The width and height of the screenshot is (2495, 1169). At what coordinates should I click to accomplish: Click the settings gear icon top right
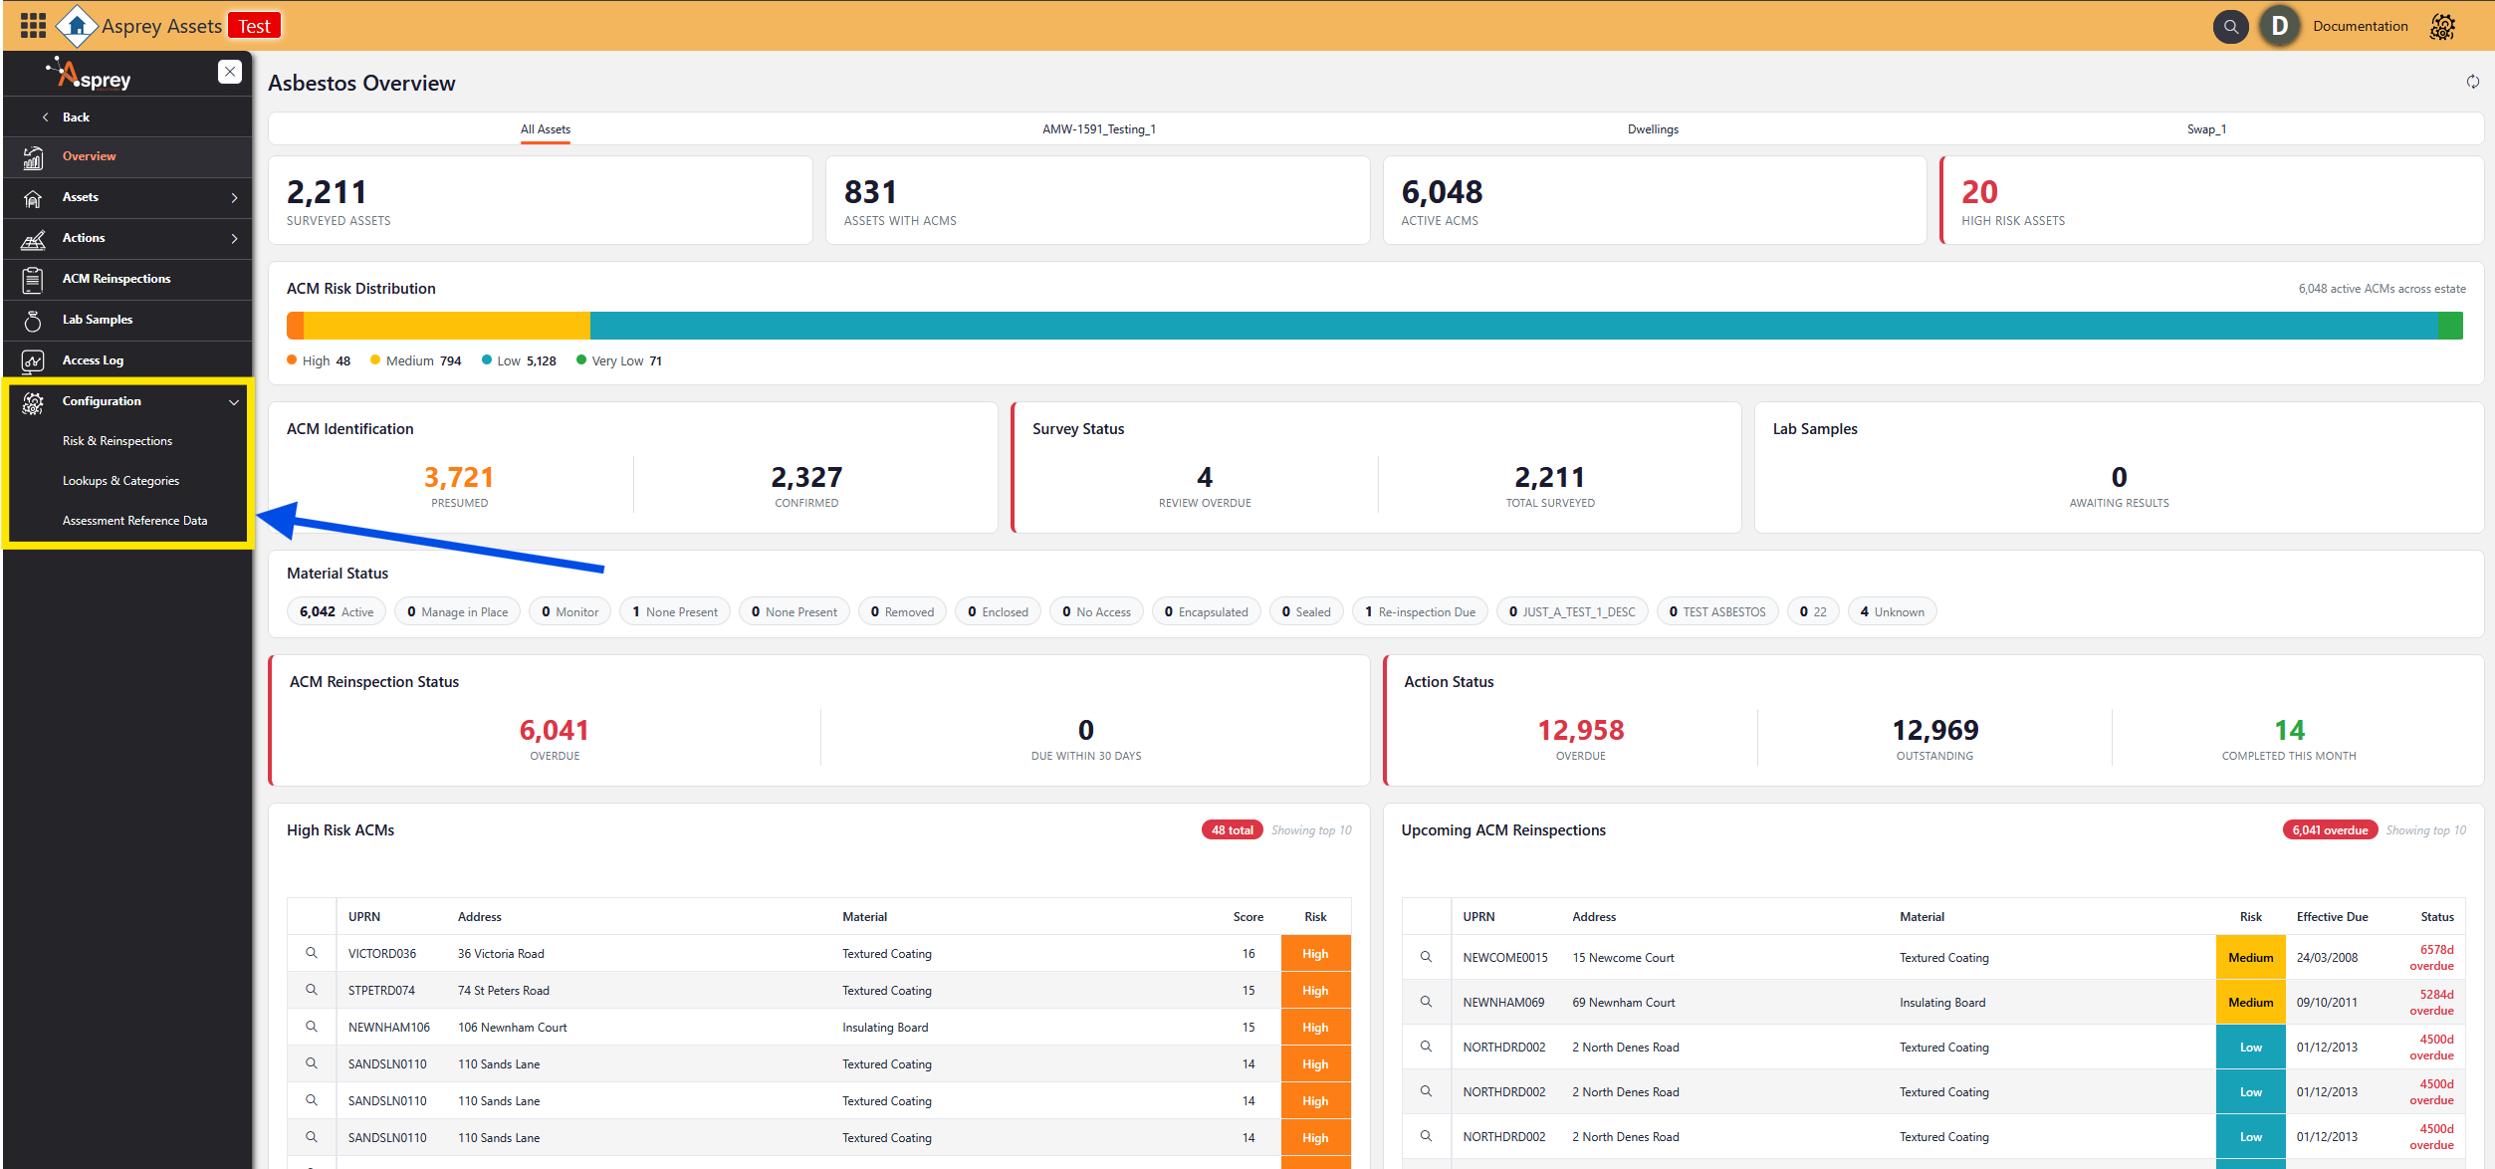pyautogui.click(x=2442, y=27)
